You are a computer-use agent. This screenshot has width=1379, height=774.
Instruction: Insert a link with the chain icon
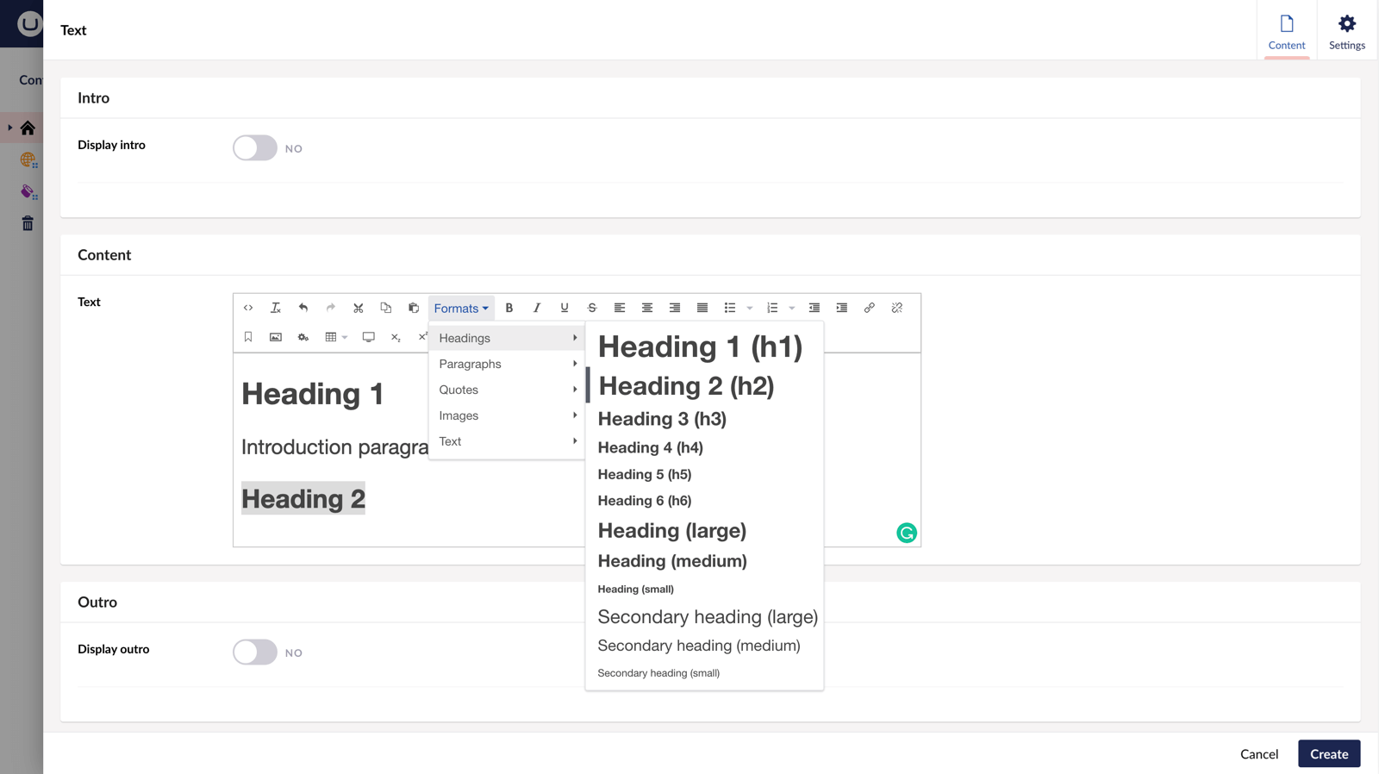(x=870, y=308)
